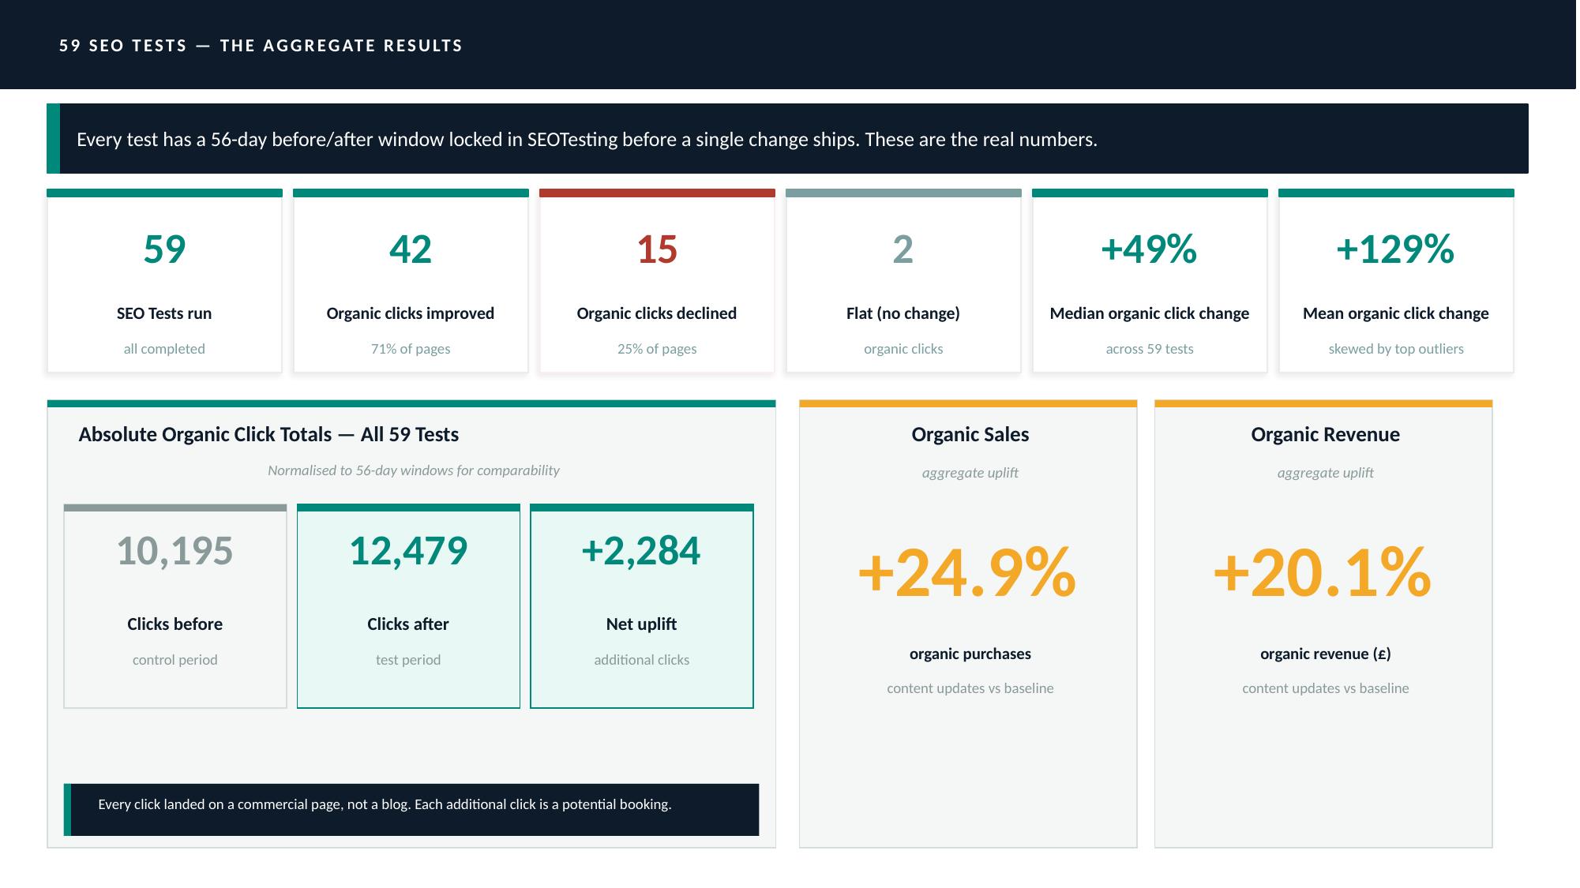Select the 'SEO Tests run' label

pyautogui.click(x=164, y=313)
